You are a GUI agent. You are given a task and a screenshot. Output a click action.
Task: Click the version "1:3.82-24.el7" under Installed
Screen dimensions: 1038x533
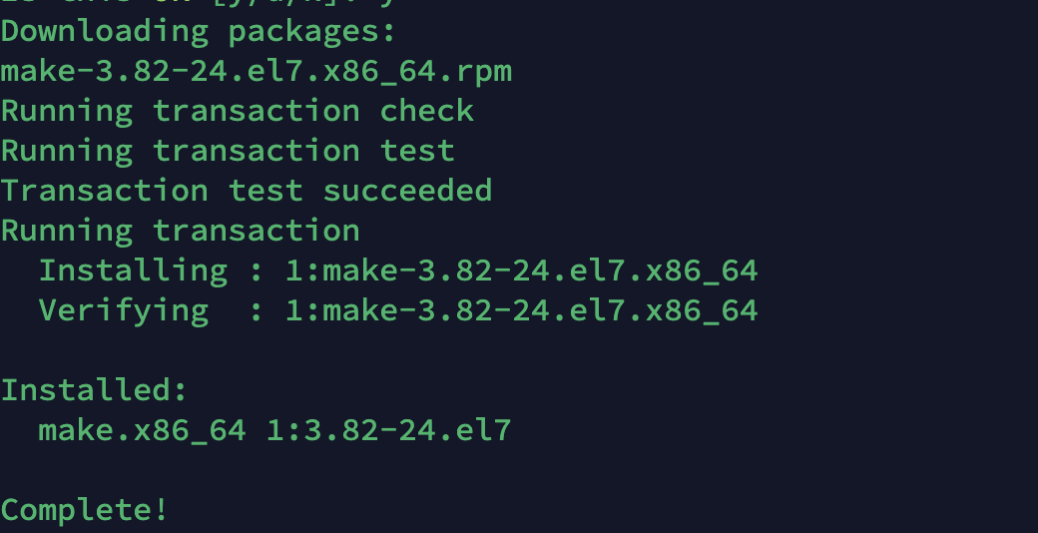point(388,430)
